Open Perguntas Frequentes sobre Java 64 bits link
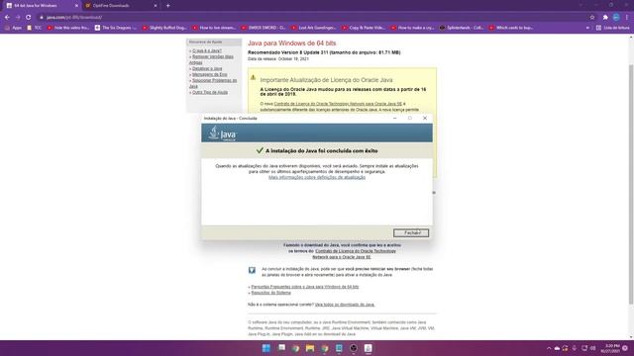The width and height of the screenshot is (634, 356). (305, 287)
